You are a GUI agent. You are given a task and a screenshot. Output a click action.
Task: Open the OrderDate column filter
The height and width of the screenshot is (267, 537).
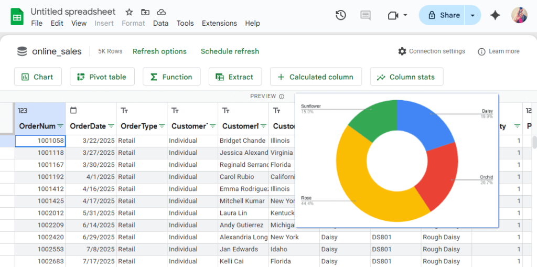111,126
